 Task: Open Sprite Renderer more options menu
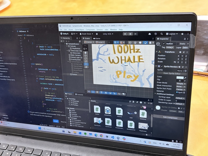click(186, 67)
